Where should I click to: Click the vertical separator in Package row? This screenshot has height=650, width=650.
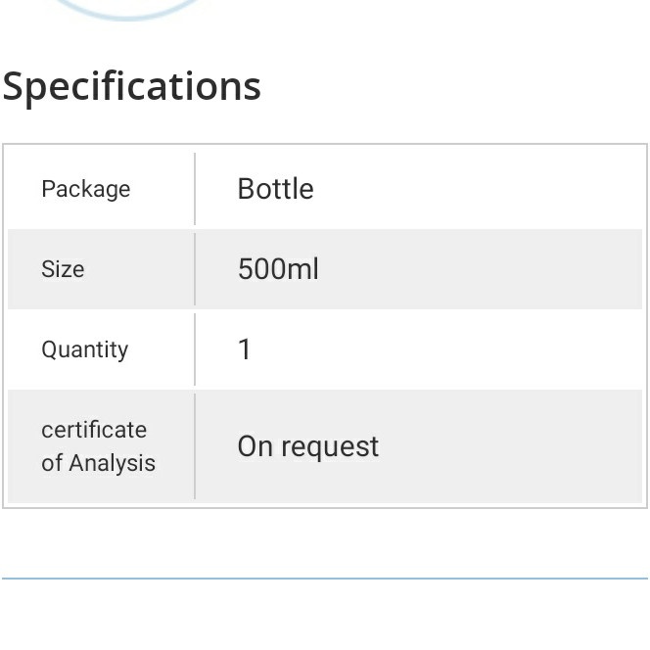[195, 189]
